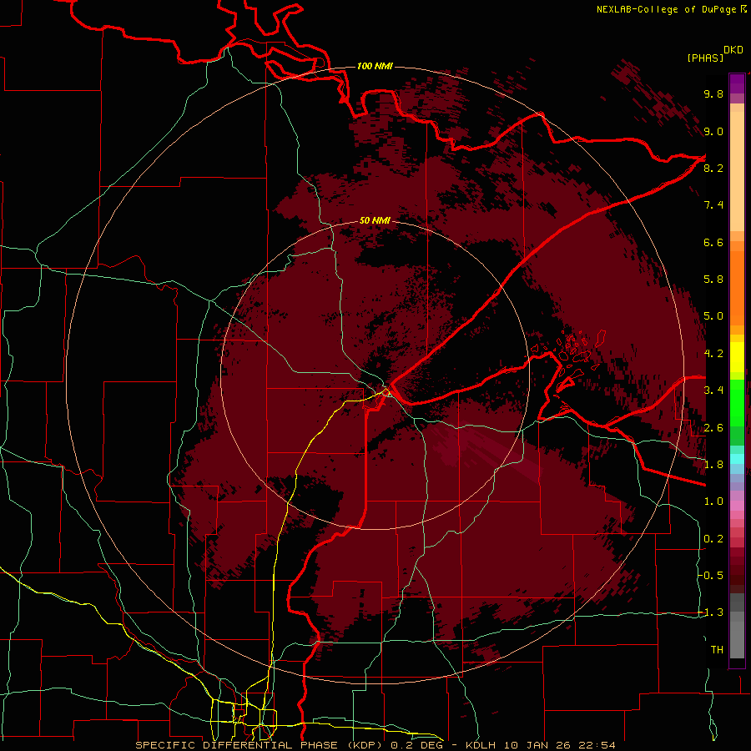Pick the pink segment of the color bar
Image resolution: width=751 pixels, height=751 pixels.
[737, 506]
